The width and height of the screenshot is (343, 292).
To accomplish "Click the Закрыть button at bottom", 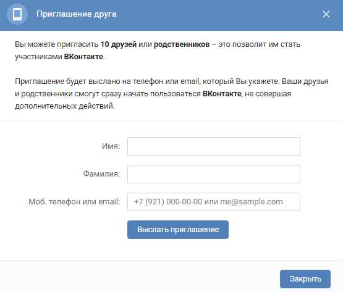I will click(305, 279).
